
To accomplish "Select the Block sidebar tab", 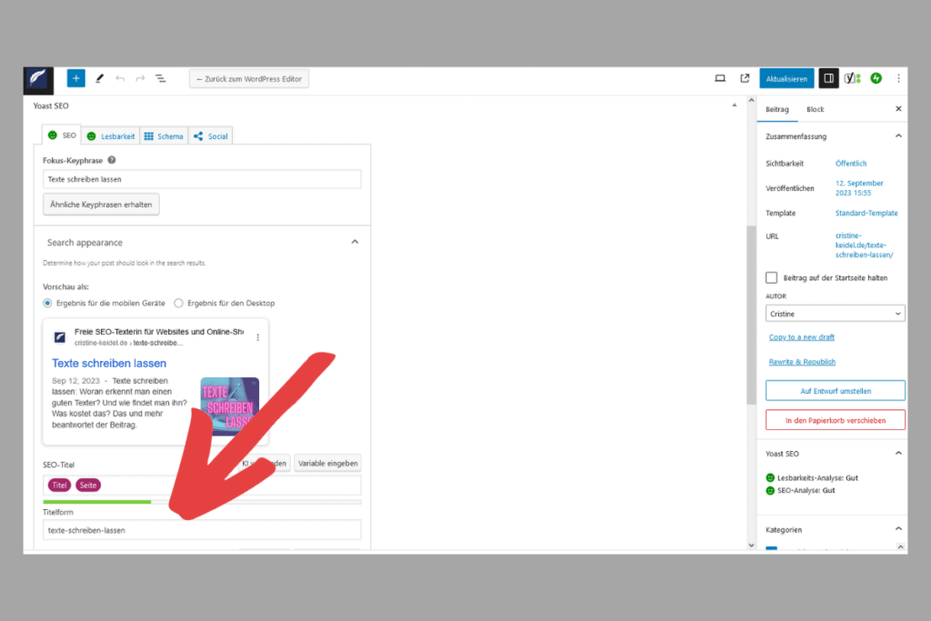I will (816, 109).
